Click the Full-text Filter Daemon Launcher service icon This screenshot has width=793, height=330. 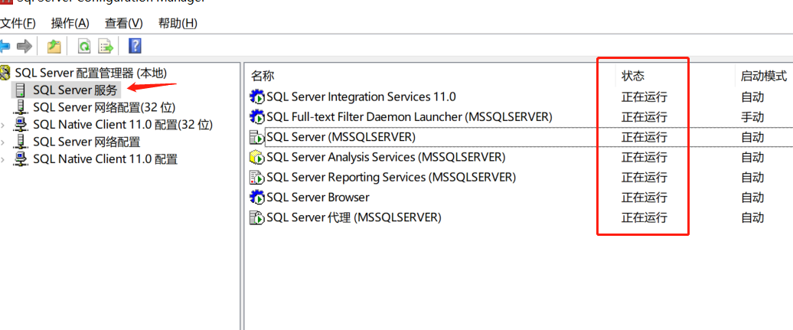point(257,117)
